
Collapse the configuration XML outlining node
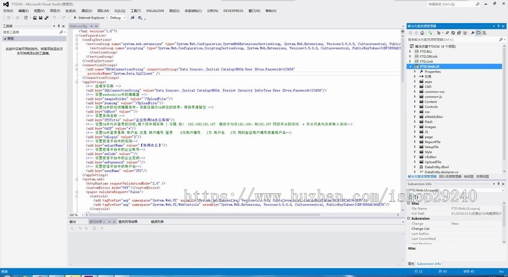(77, 36)
